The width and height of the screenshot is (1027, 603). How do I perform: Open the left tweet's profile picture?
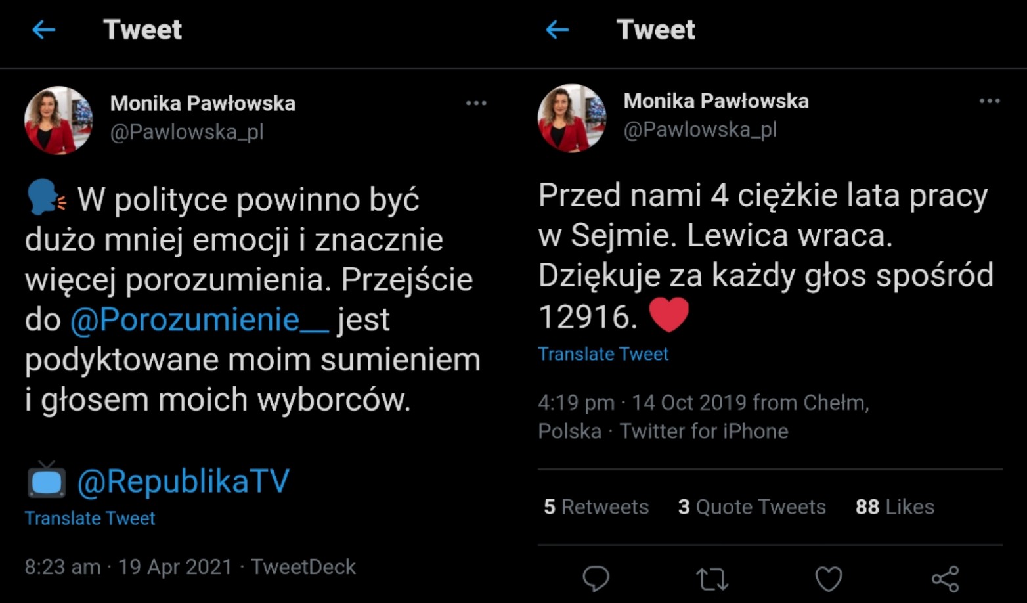[58, 120]
